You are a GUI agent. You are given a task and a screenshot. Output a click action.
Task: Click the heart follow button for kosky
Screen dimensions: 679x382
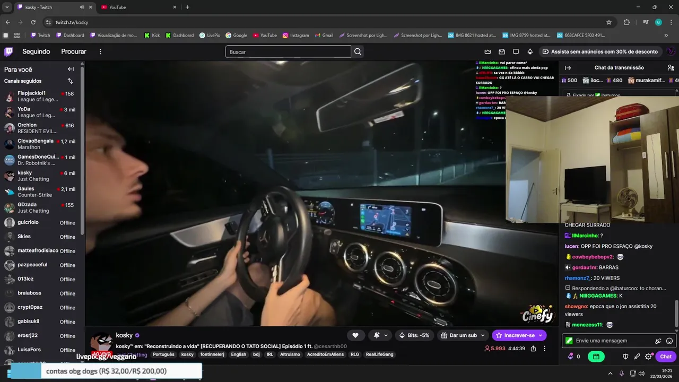tap(355, 335)
